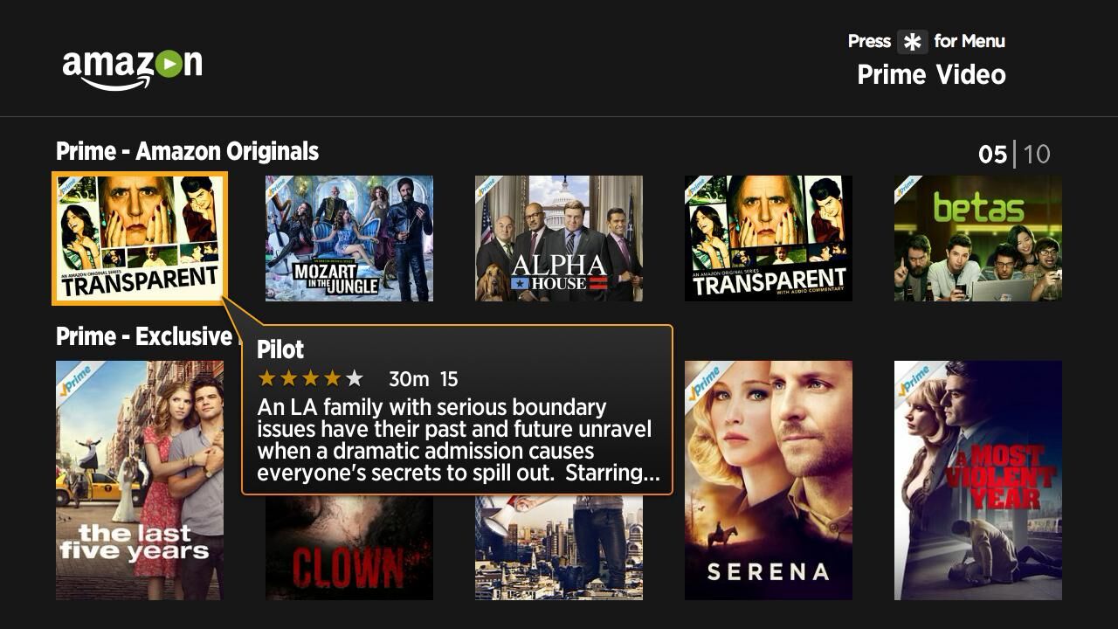This screenshot has width=1118, height=629.
Task: Click the star rating in Pilot popup
Action: click(310, 378)
